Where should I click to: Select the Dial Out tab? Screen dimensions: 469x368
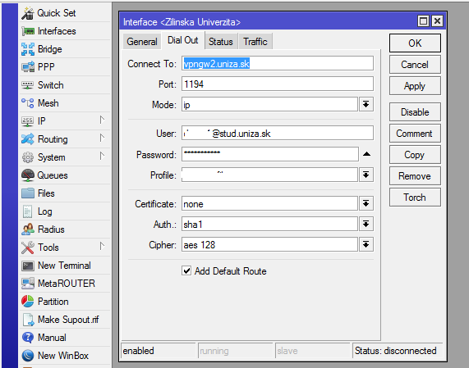[x=183, y=40]
